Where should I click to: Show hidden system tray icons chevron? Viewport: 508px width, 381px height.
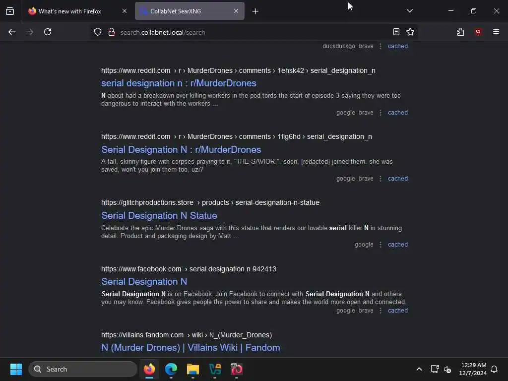tap(419, 369)
